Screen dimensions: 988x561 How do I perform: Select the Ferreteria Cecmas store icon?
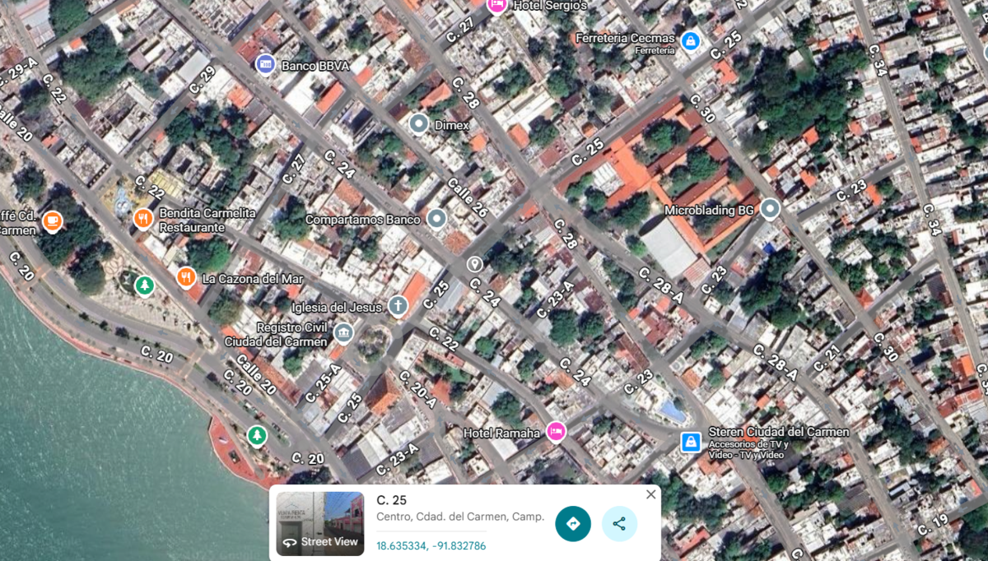690,39
